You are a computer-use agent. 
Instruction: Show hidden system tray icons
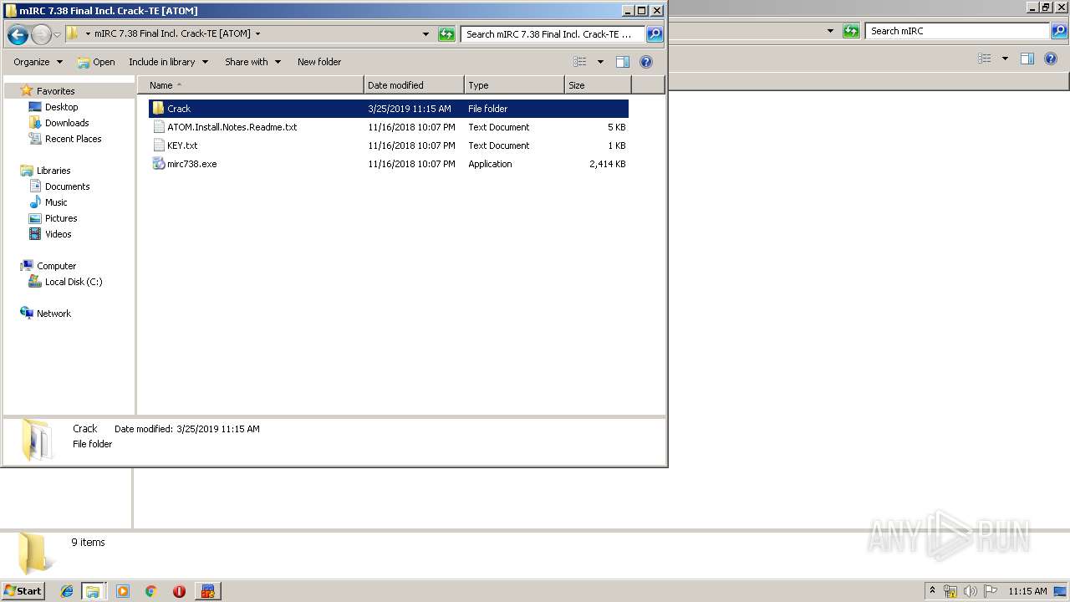click(932, 591)
